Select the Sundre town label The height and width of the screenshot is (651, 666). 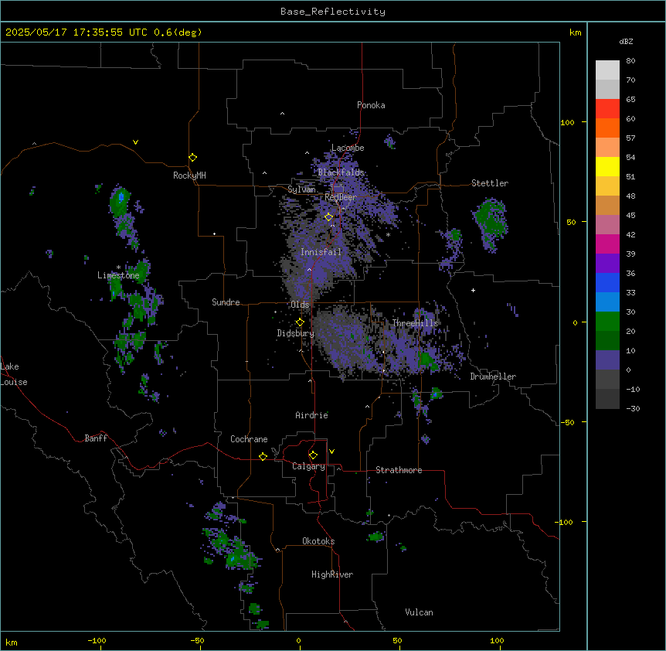pyautogui.click(x=226, y=302)
